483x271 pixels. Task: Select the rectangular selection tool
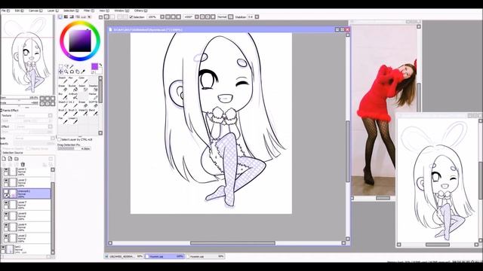point(60,66)
